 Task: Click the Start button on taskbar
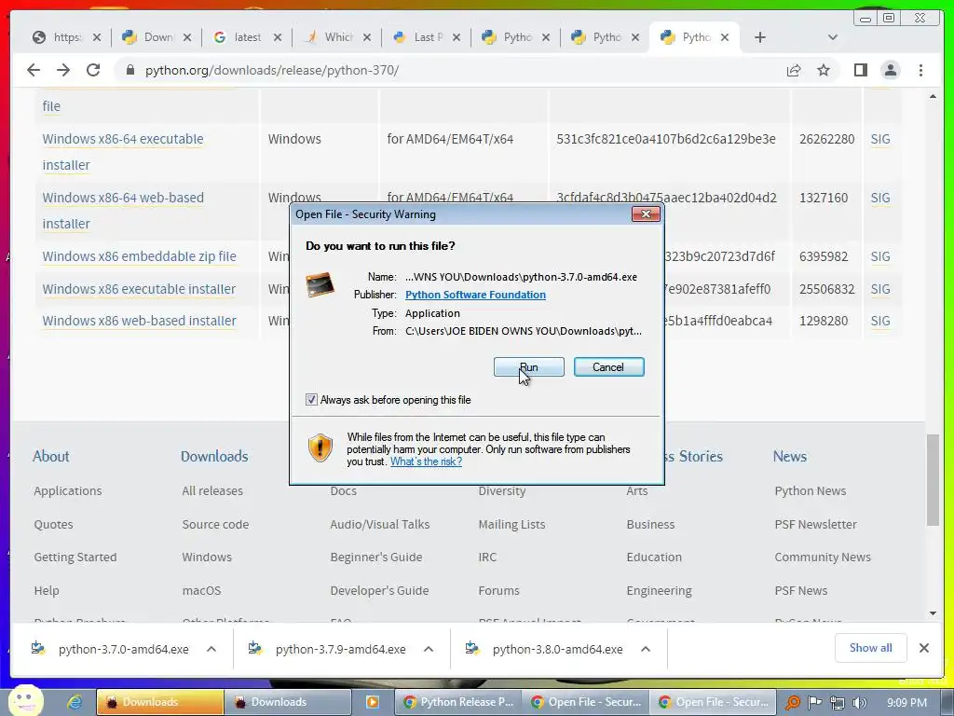[25, 701]
